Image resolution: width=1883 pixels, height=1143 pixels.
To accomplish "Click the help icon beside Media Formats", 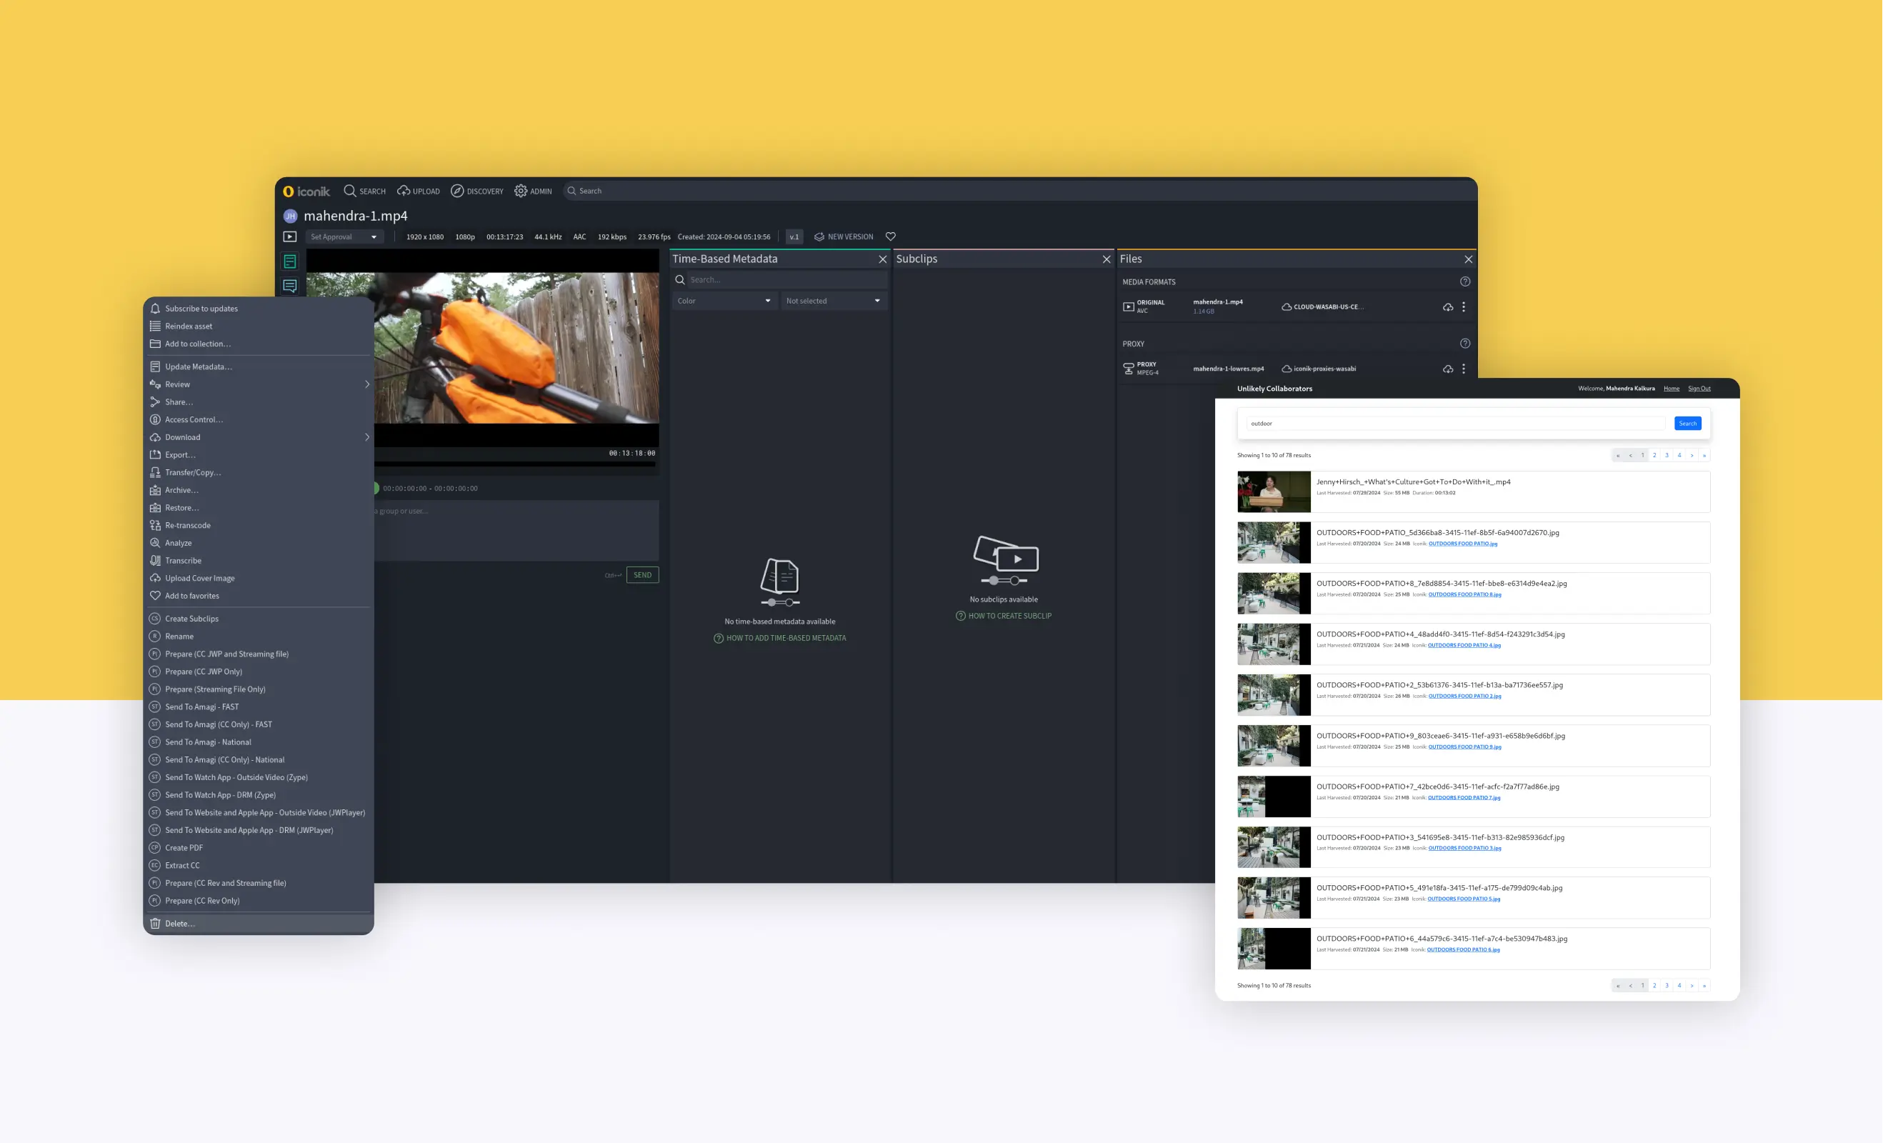I will (1464, 282).
